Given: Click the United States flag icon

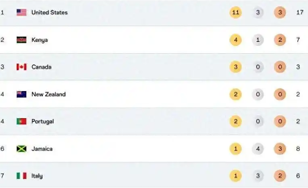Looking at the screenshot, I should click(x=21, y=12).
